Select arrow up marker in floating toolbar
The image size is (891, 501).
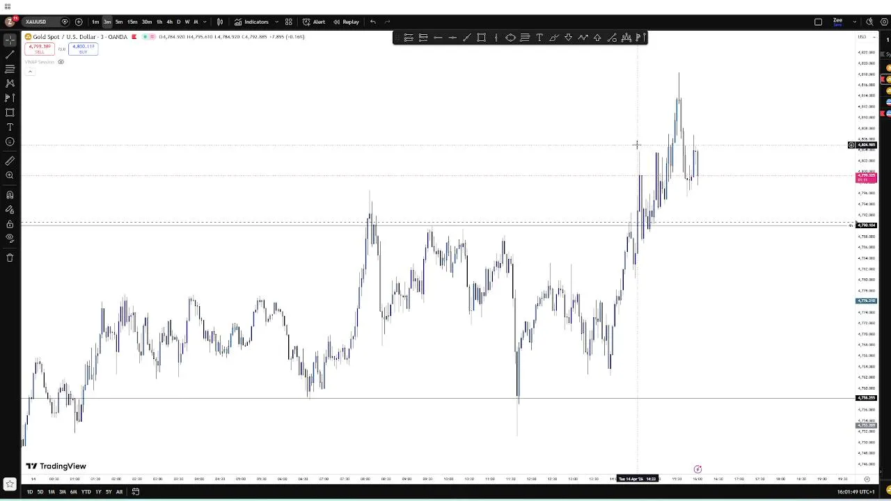pos(597,38)
